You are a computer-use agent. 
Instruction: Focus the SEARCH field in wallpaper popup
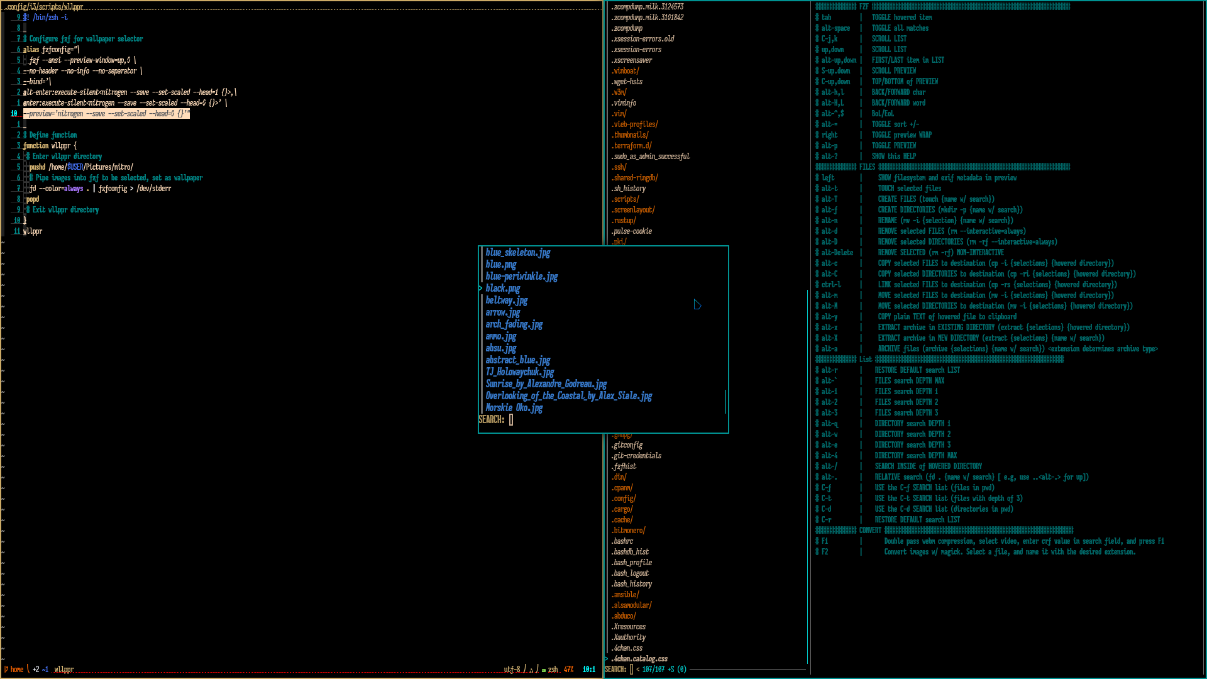pyautogui.click(x=511, y=420)
